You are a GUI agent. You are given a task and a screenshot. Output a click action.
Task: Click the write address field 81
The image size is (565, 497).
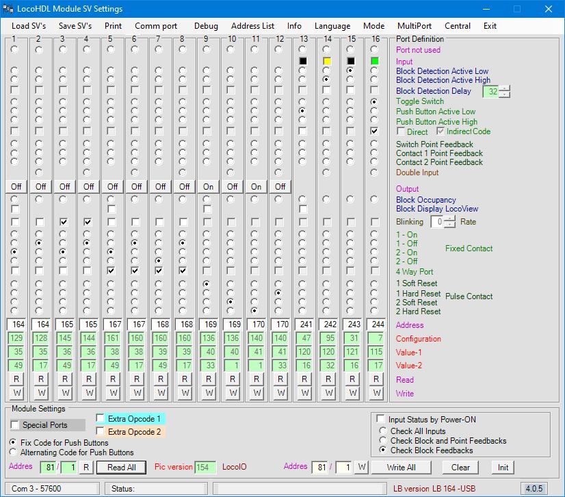320,468
